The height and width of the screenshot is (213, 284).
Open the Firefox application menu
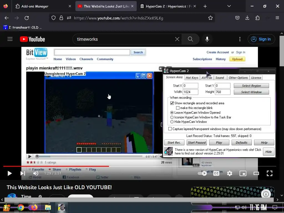pyautogui.click(x=277, y=18)
